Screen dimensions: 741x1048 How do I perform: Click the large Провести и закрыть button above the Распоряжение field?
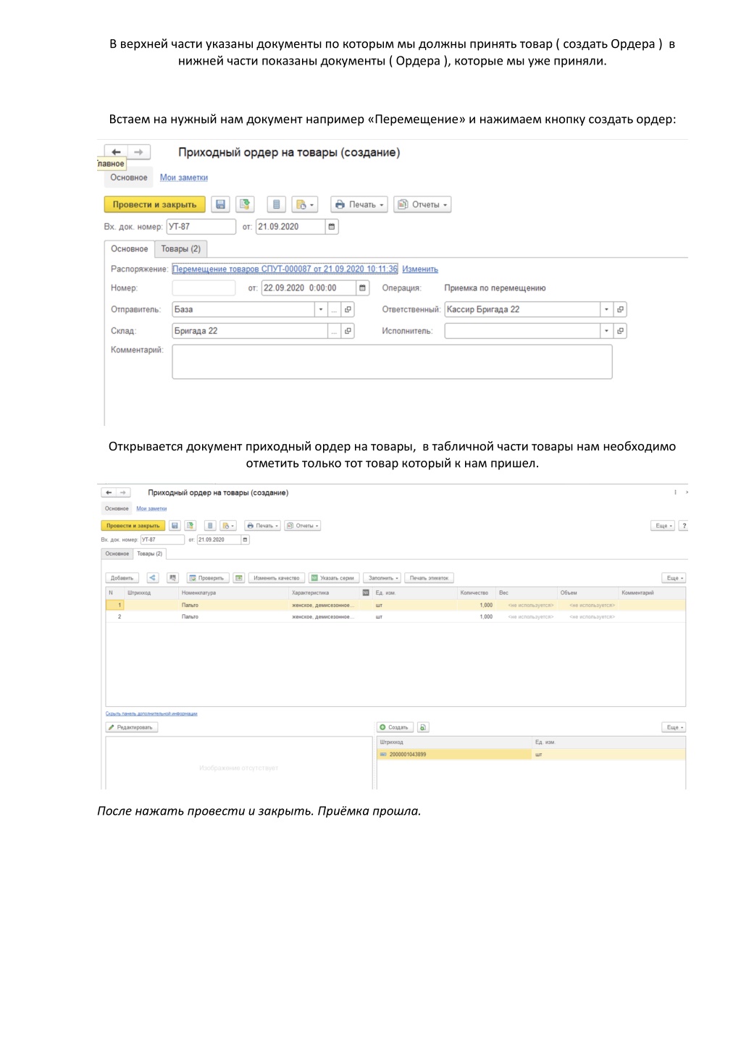pyautogui.click(x=154, y=205)
